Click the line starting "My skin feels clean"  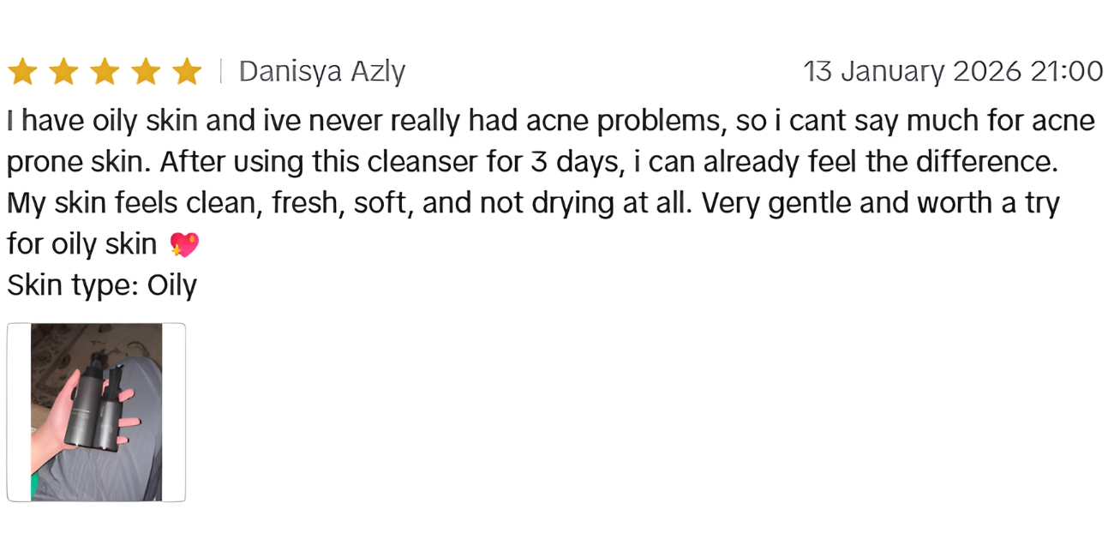click(x=533, y=203)
